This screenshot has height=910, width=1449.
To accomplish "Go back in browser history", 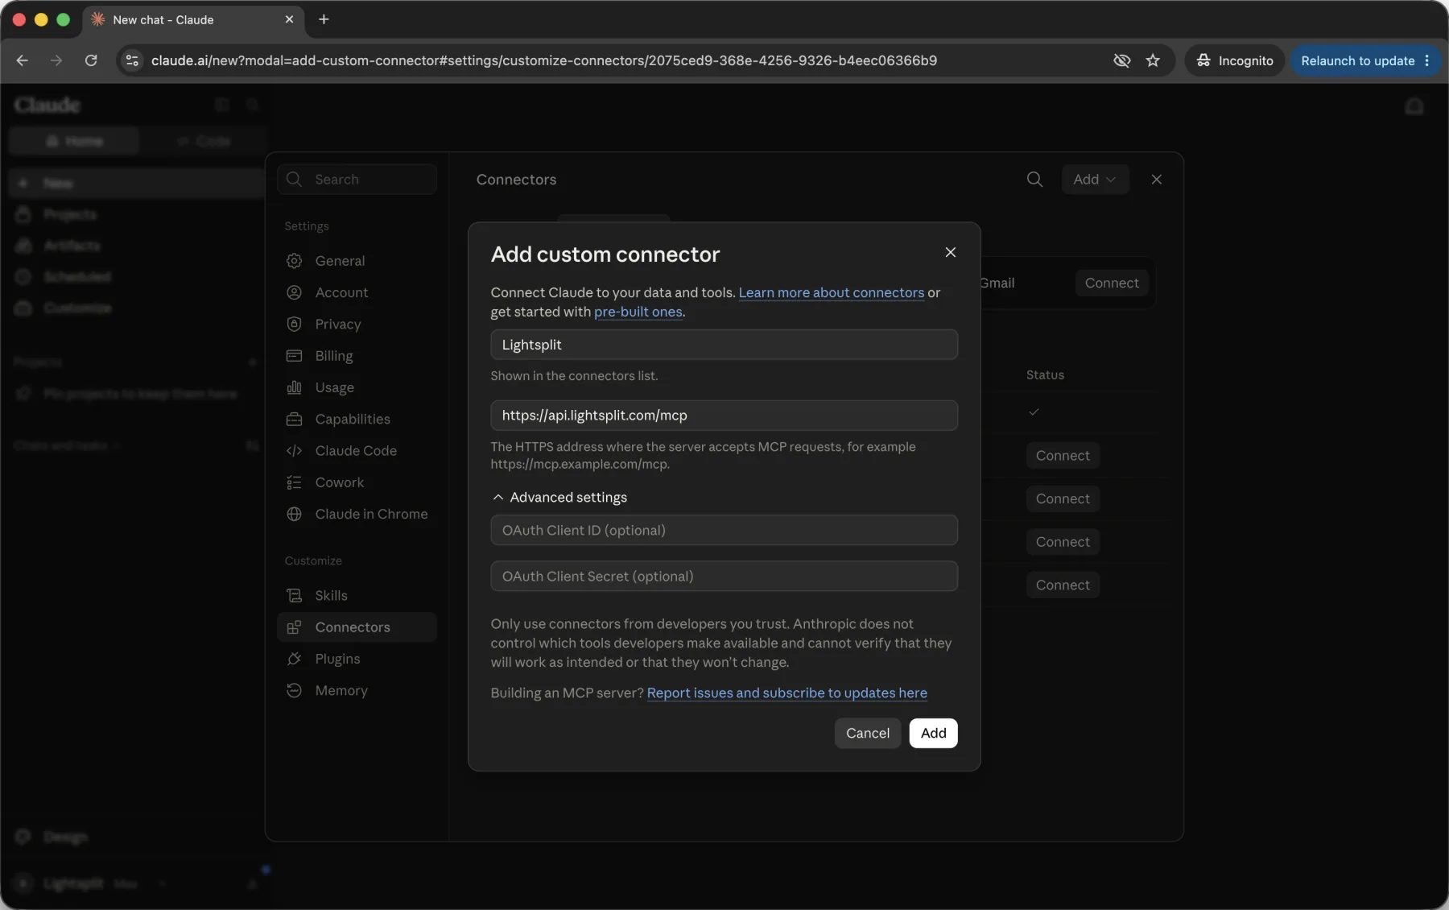I will pyautogui.click(x=22, y=60).
